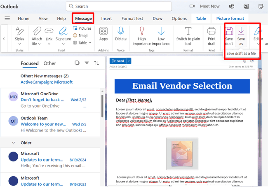Image resolution: width=268 pixels, height=187 pixels.
Task: Click the Dictate microphone icon
Action: point(121,32)
